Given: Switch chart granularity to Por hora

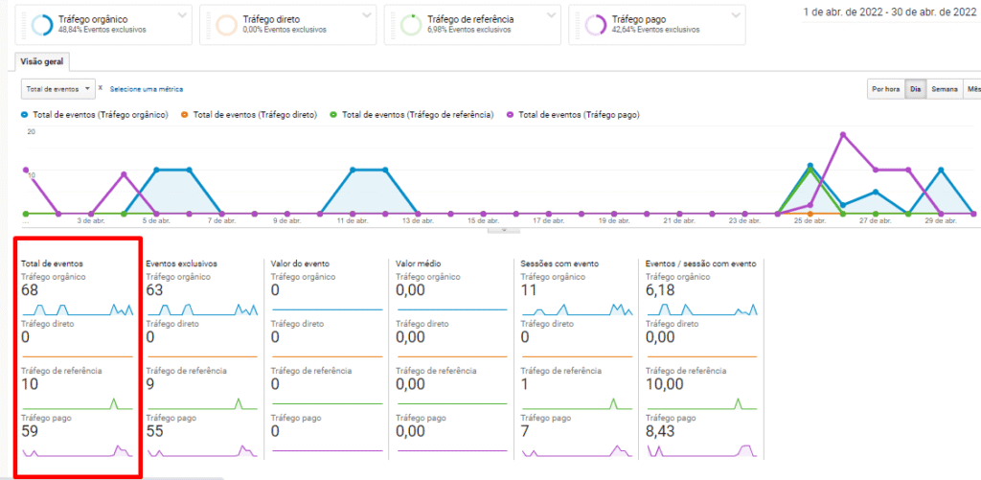Looking at the screenshot, I should coord(884,89).
